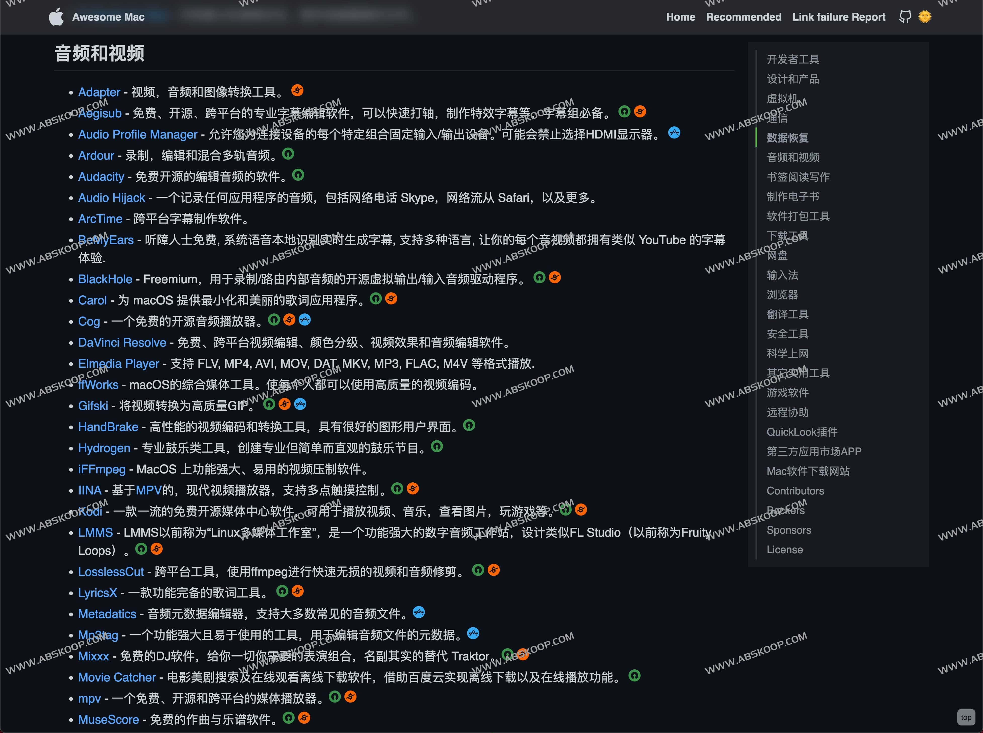The image size is (983, 733).
Task: Click the top button to scroll up
Action: click(x=966, y=717)
